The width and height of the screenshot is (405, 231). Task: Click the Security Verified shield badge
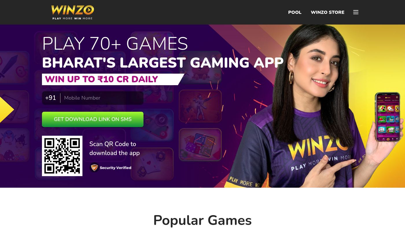pos(111,167)
